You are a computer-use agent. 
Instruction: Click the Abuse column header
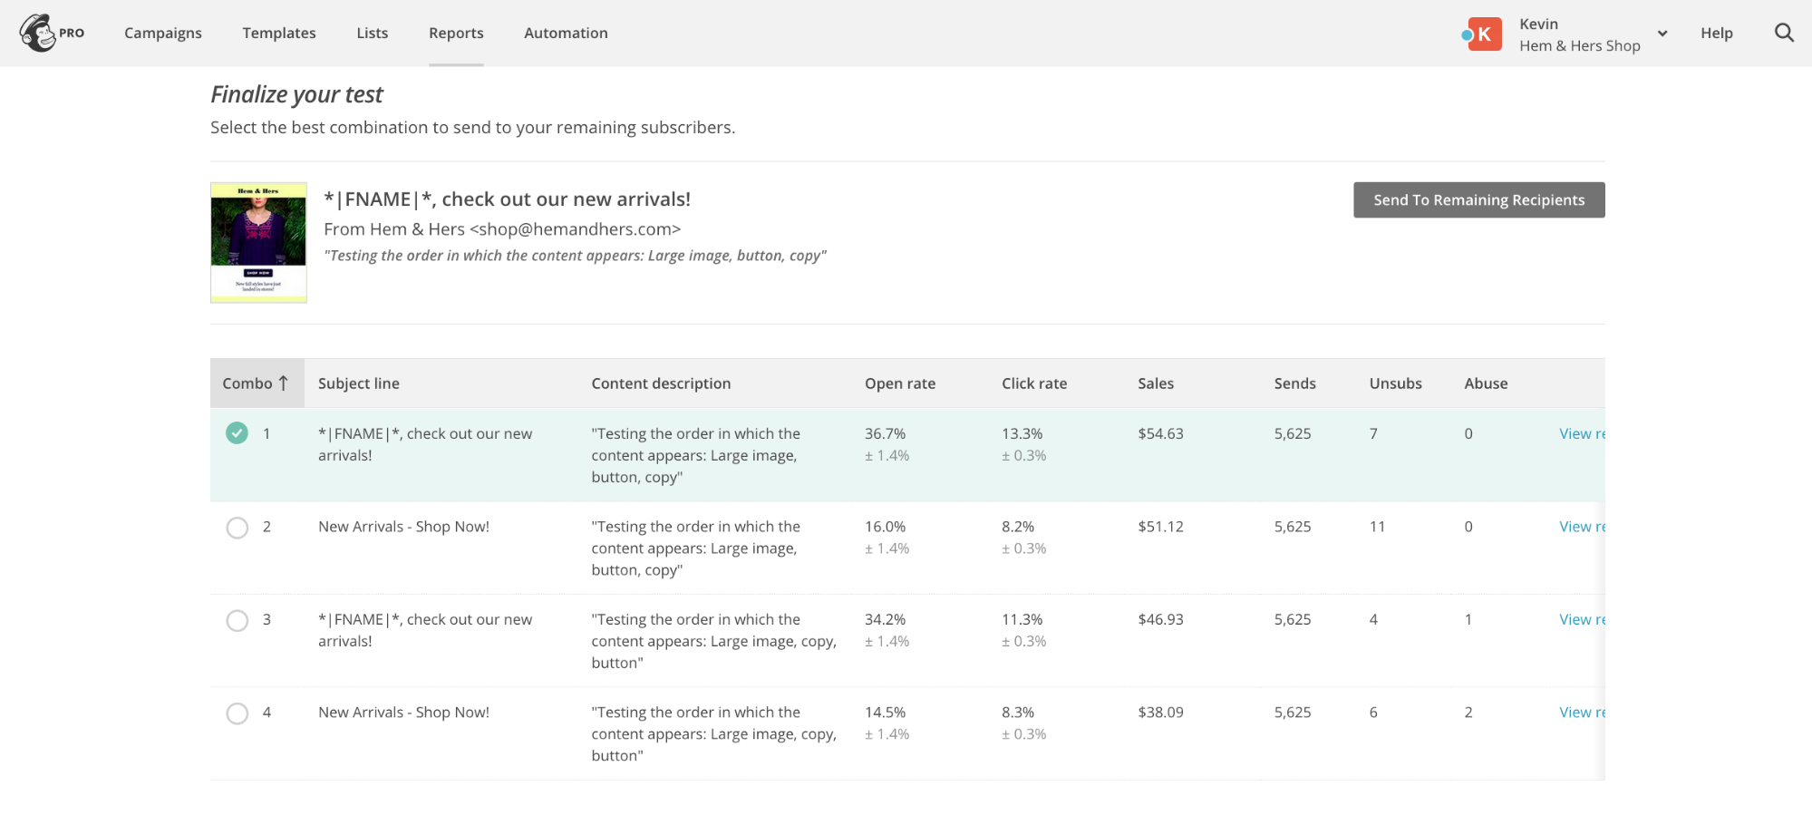point(1486,383)
